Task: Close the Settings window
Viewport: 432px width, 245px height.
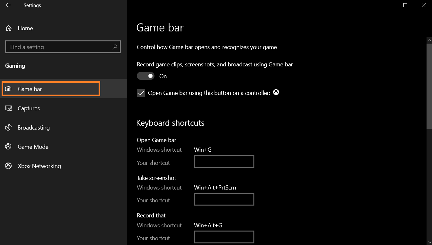Action: pos(423,5)
